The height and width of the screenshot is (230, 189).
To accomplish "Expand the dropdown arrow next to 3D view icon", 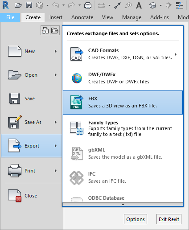I will click(160, 6).
